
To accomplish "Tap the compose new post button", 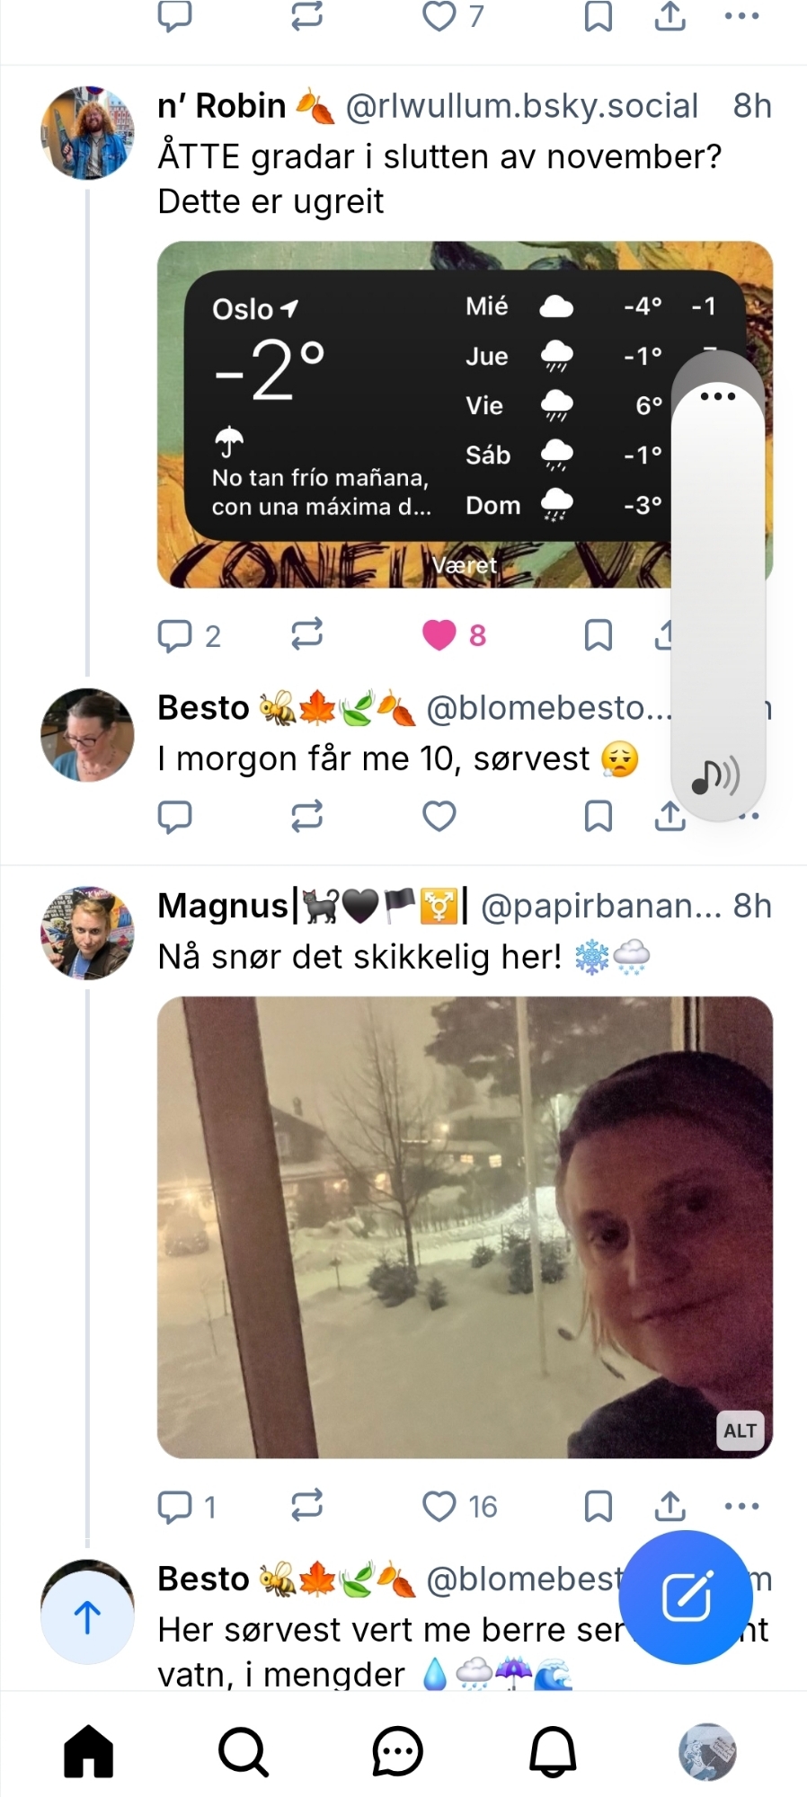I will coord(687,1597).
